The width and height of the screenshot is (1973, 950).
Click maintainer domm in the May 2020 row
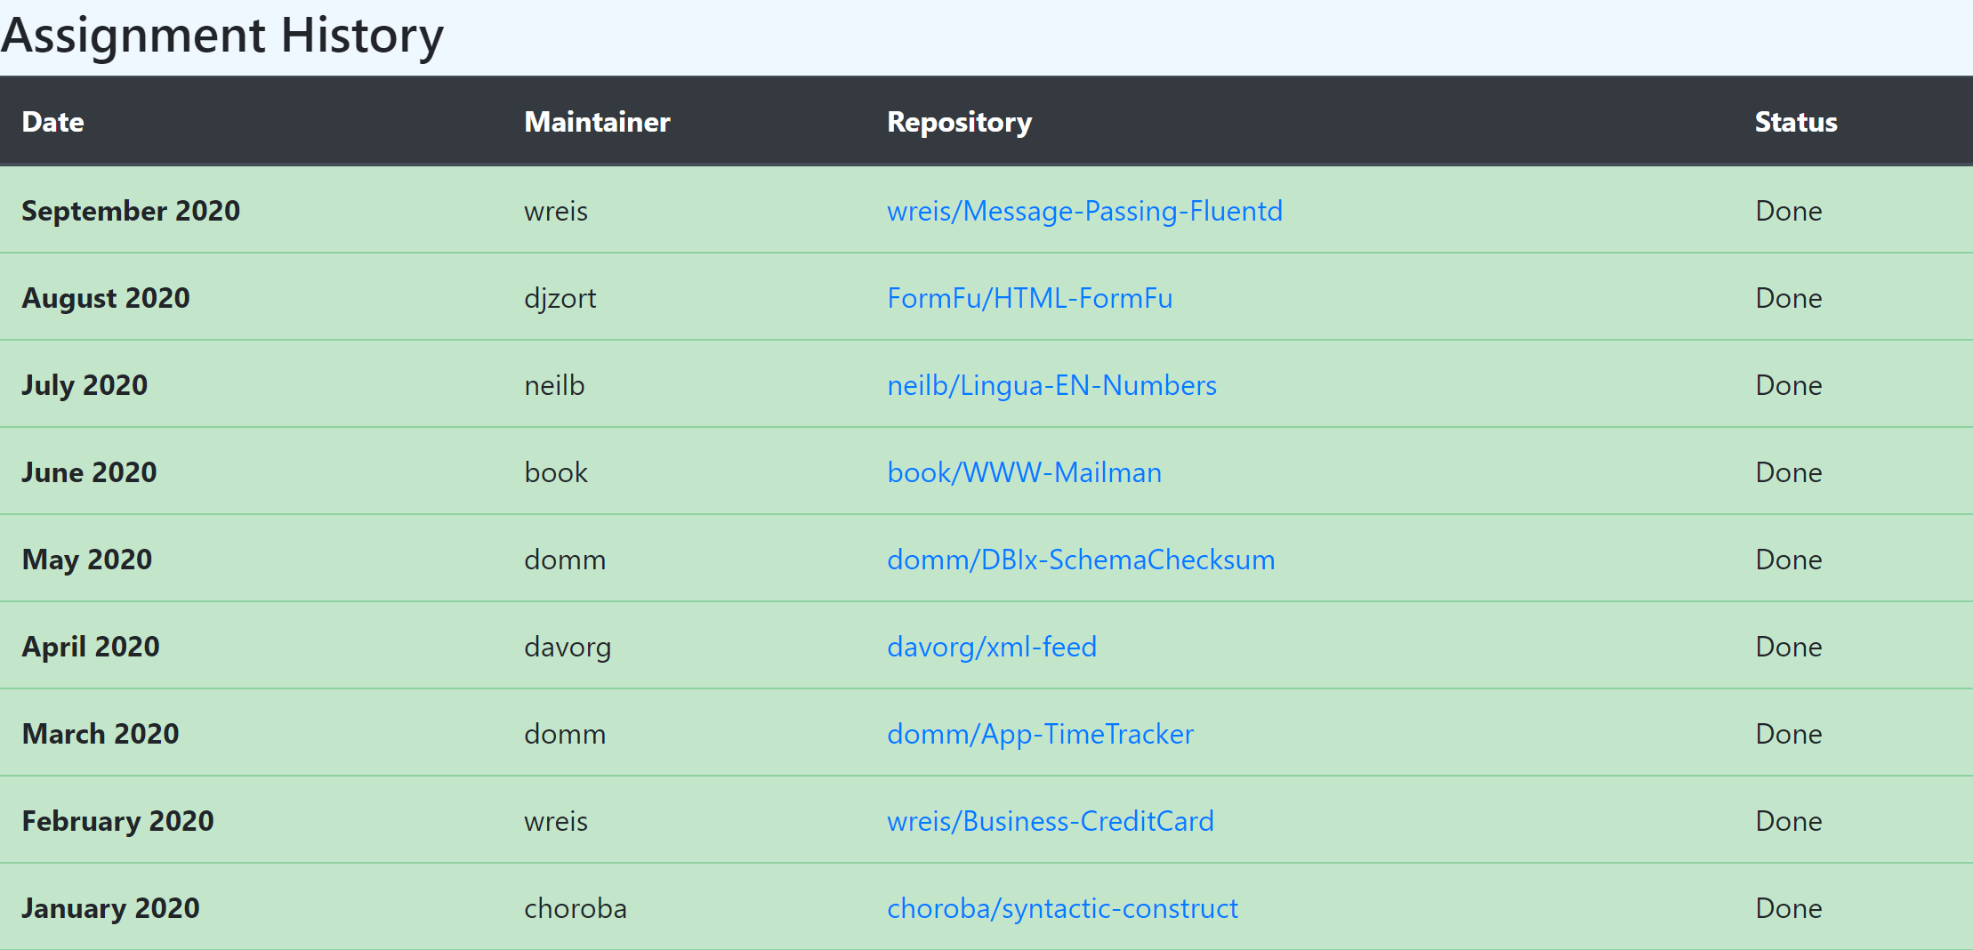click(x=565, y=560)
